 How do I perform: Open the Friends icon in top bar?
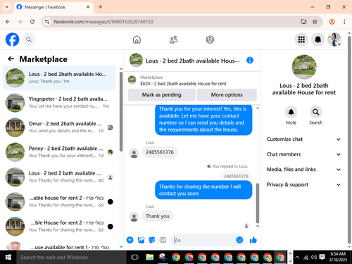tap(173, 39)
